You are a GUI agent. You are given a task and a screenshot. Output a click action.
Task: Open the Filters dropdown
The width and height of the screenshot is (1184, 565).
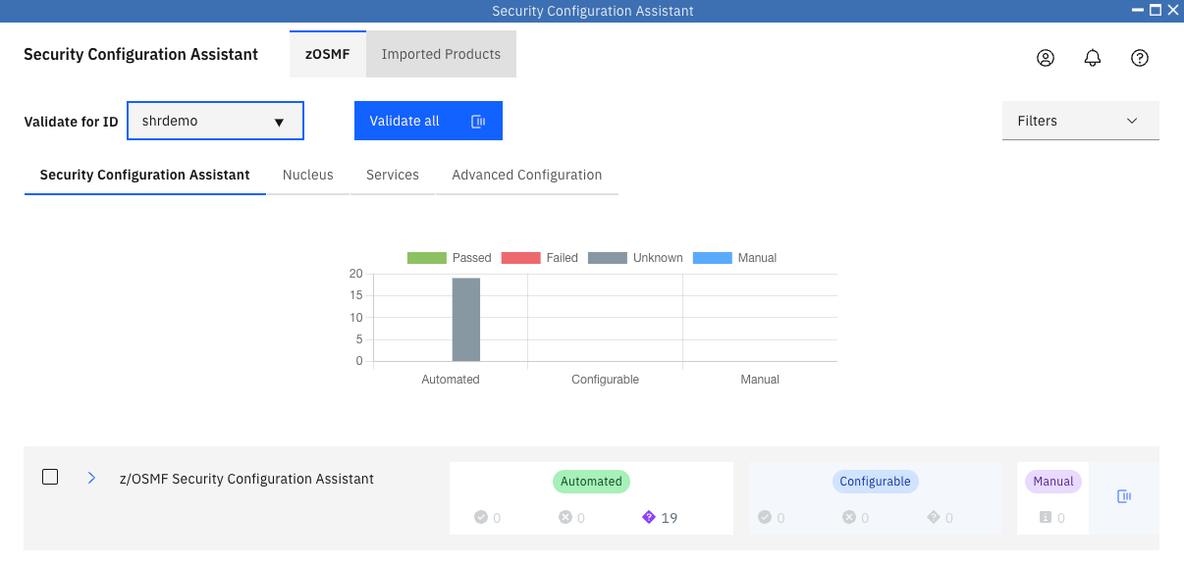(1081, 121)
